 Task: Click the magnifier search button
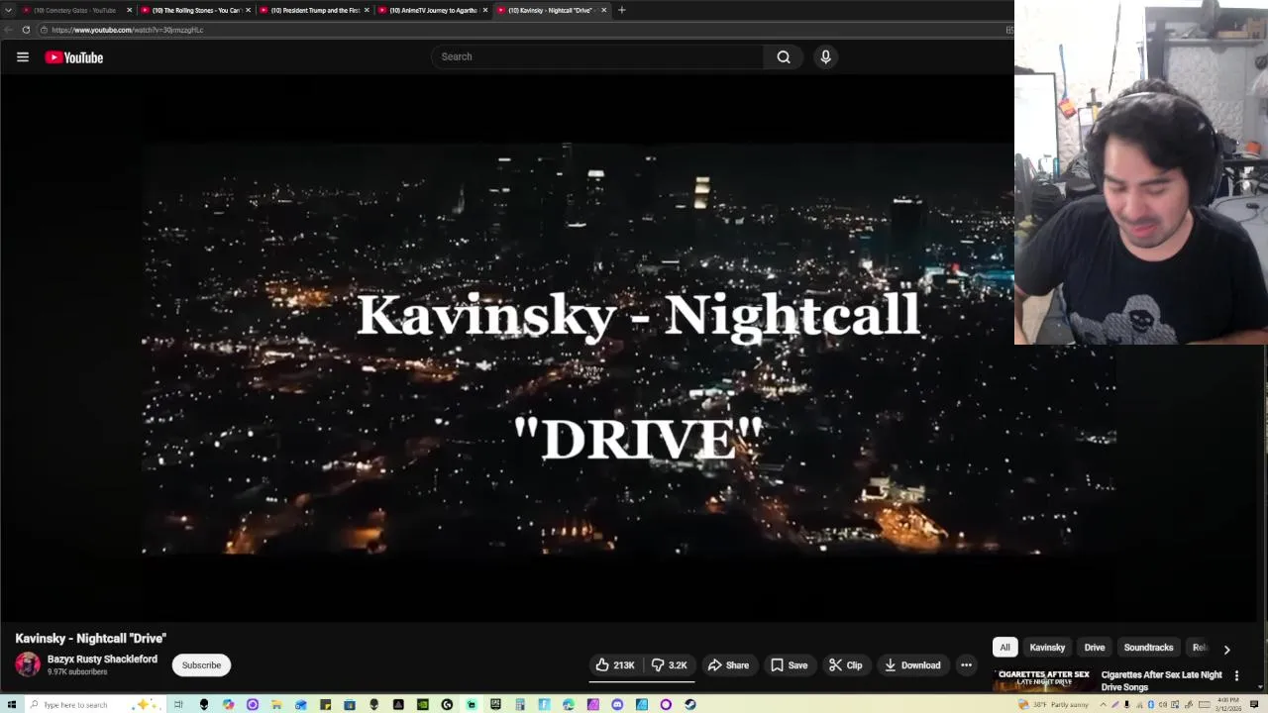point(784,56)
